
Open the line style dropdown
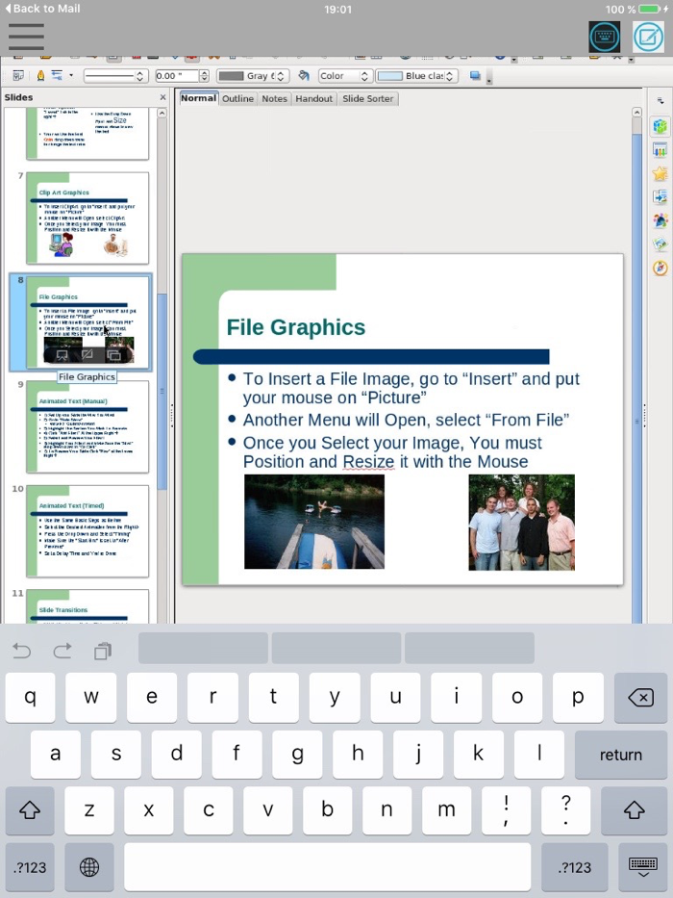point(115,76)
